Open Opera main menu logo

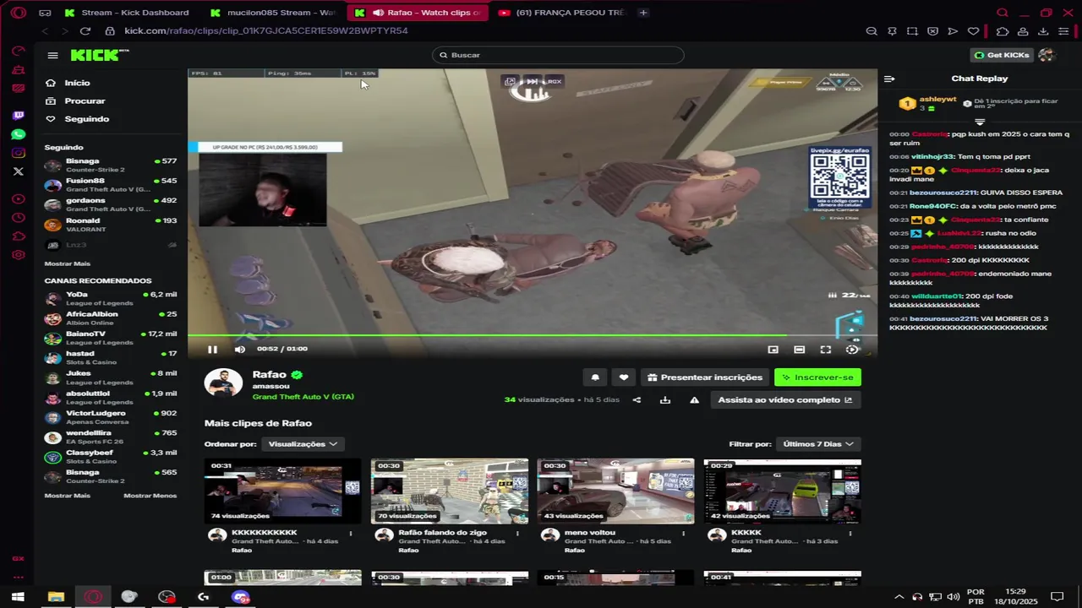tap(19, 13)
